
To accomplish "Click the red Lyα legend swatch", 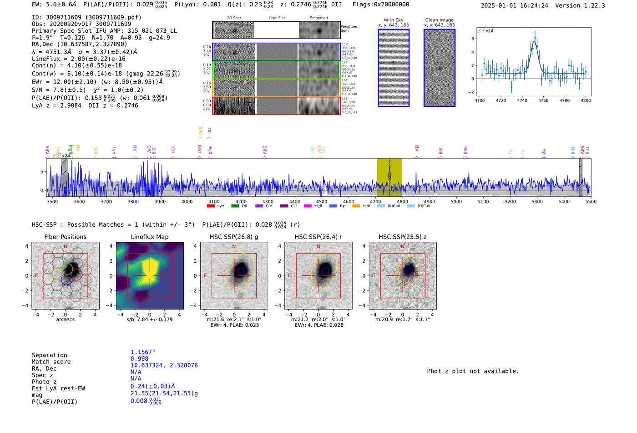I will [x=210, y=206].
